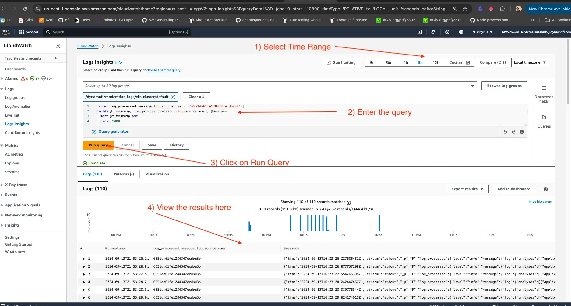Open logs table settings gear
This screenshot has width=571, height=306.
546,189
